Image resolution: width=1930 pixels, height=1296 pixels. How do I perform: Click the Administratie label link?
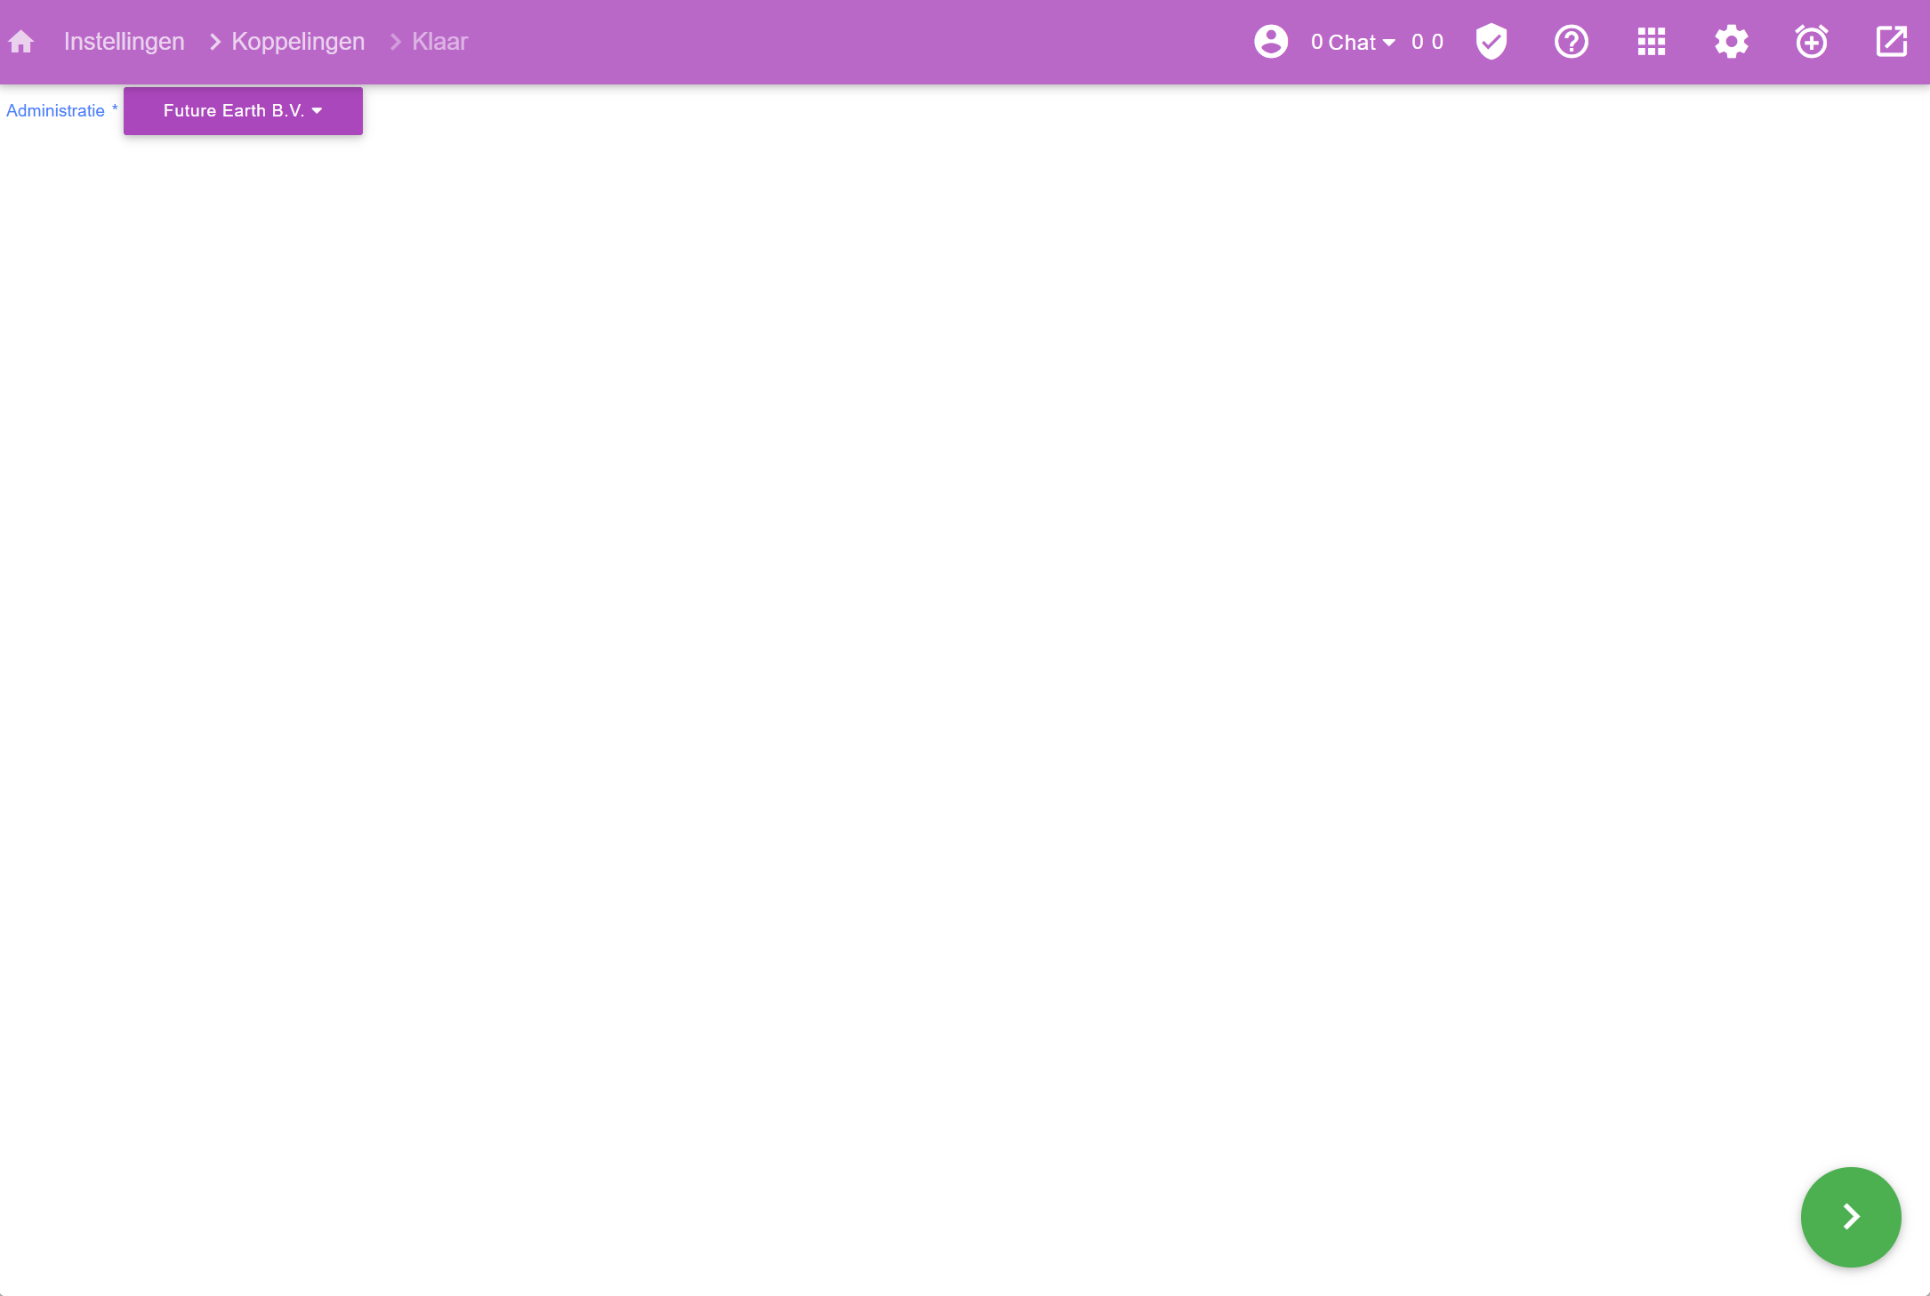(55, 111)
